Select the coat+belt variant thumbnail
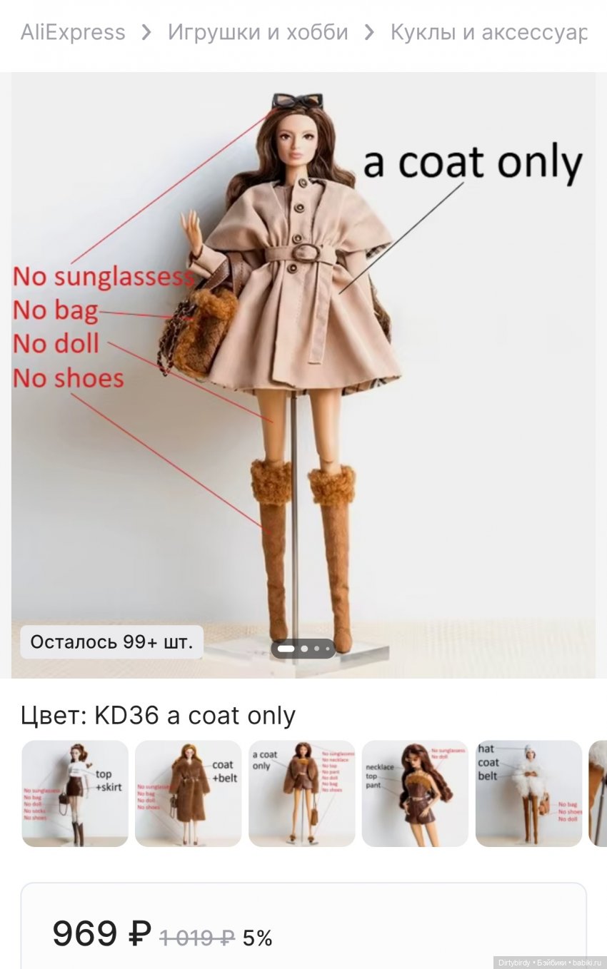 (188, 793)
